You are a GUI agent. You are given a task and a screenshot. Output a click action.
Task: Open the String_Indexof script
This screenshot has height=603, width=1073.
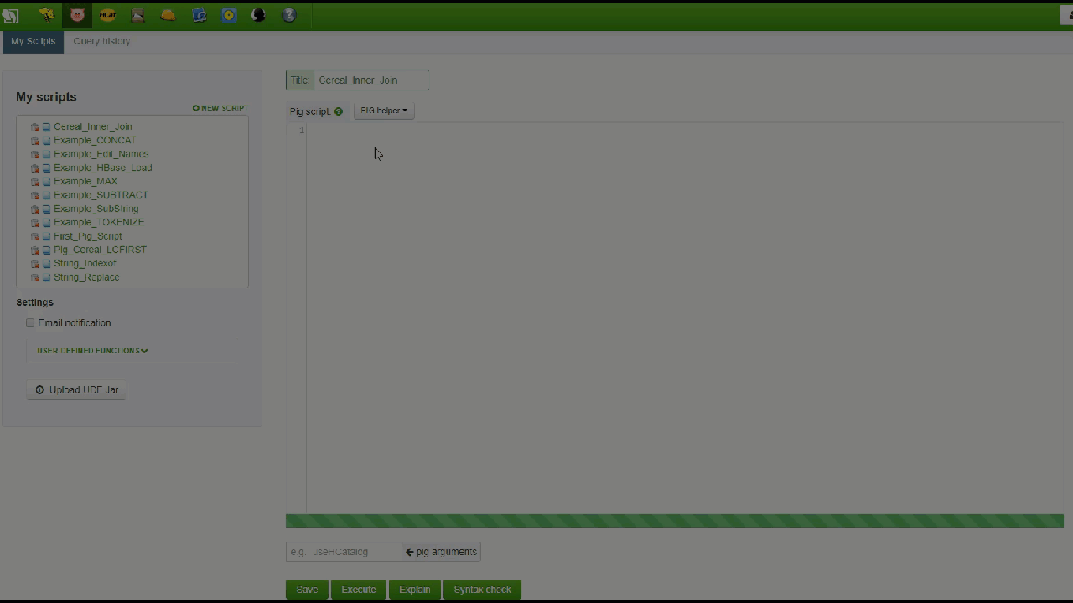pyautogui.click(x=85, y=264)
